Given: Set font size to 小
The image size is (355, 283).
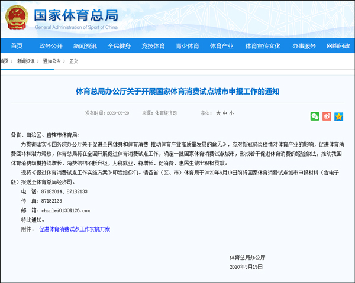Looking at the screenshot, I should [231, 113].
